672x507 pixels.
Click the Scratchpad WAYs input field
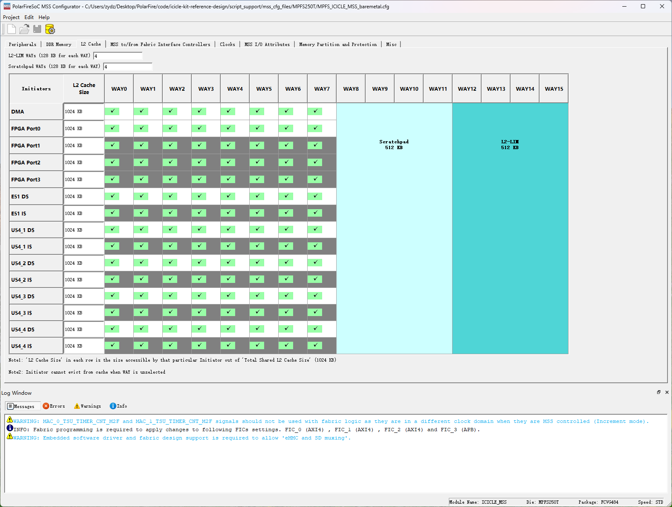tap(128, 66)
